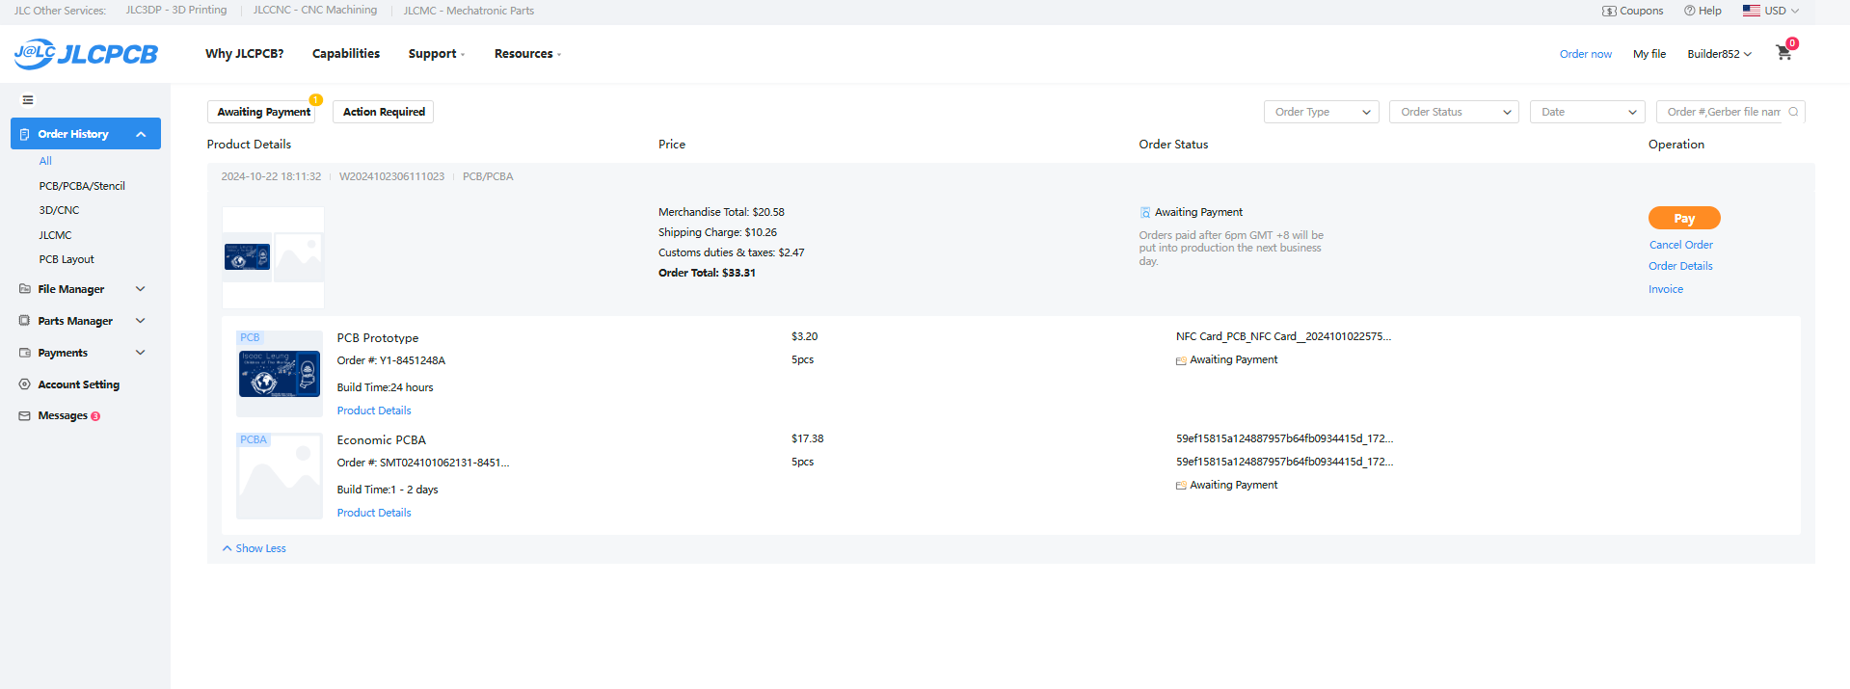Click Order now link
1850x689 pixels.
coord(1586,54)
